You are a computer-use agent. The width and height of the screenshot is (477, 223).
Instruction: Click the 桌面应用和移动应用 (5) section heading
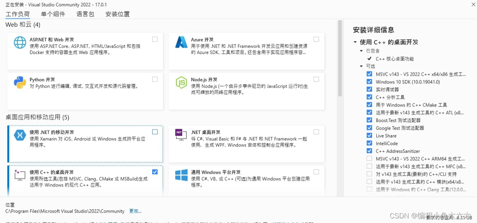37,117
